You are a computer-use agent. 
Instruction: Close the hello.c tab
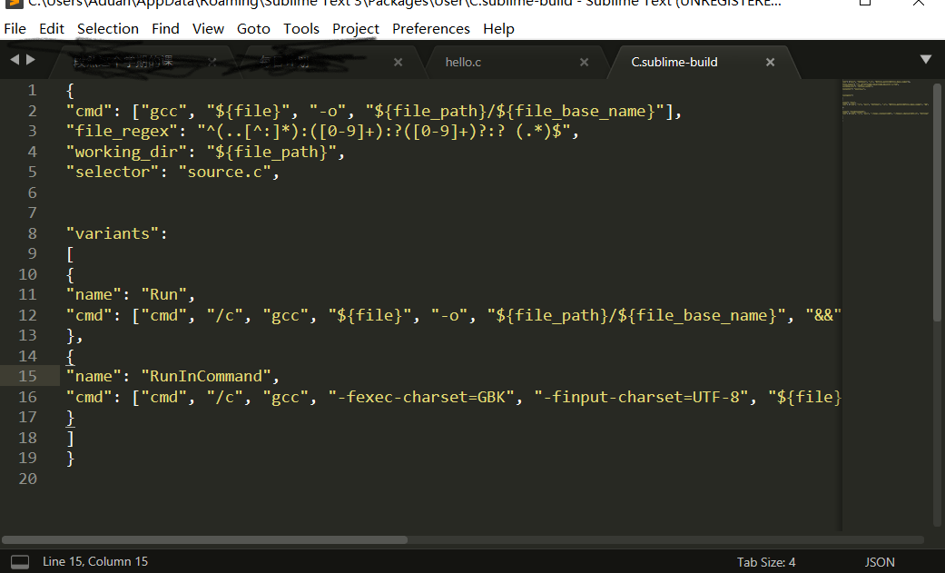[x=584, y=62]
